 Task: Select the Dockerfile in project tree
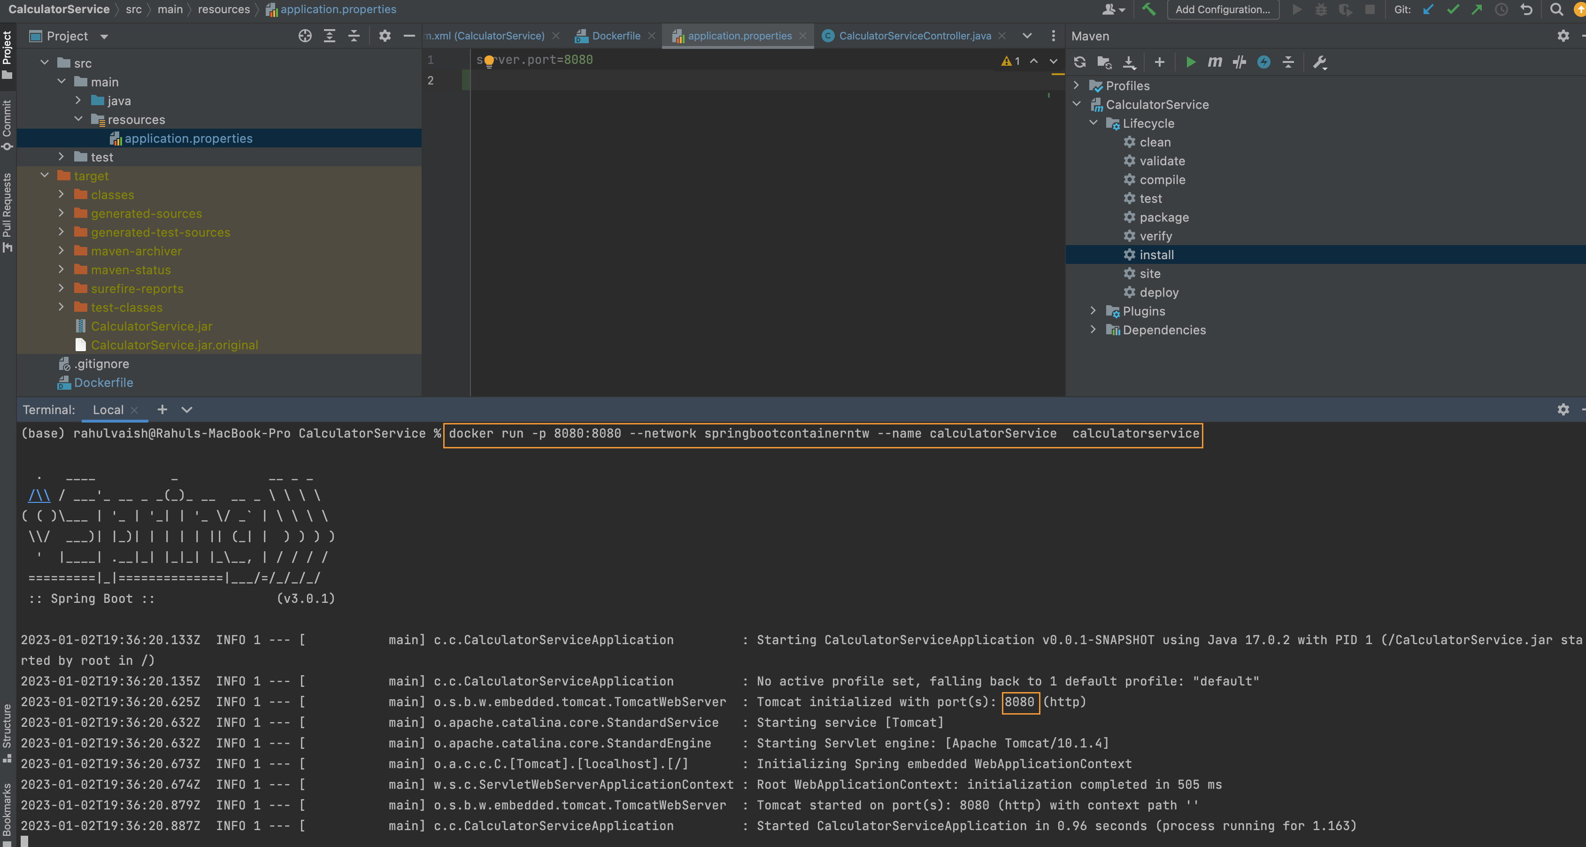[x=103, y=382]
